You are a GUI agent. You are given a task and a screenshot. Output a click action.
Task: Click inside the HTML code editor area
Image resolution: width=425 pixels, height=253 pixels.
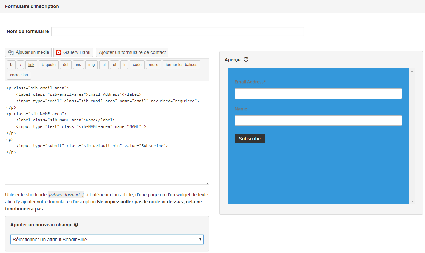point(107,133)
